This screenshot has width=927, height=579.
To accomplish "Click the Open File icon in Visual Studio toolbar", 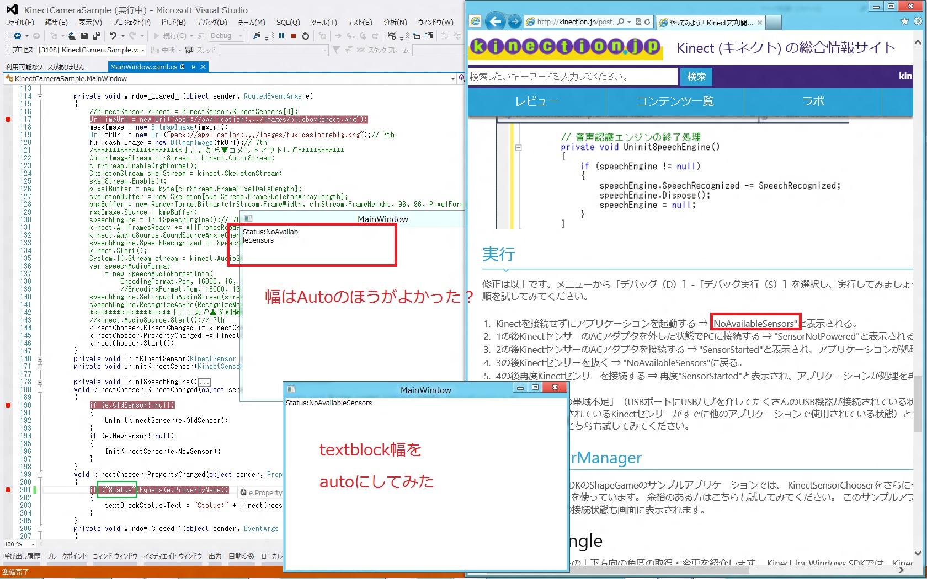I will 72,36.
